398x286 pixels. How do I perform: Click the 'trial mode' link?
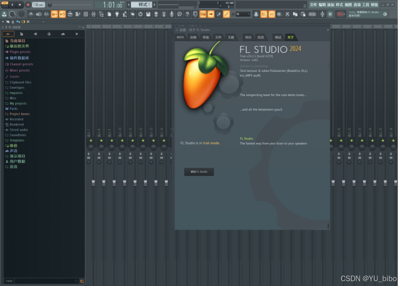click(211, 143)
